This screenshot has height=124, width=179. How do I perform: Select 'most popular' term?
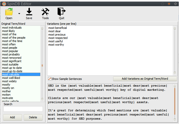[x=21, y=51]
